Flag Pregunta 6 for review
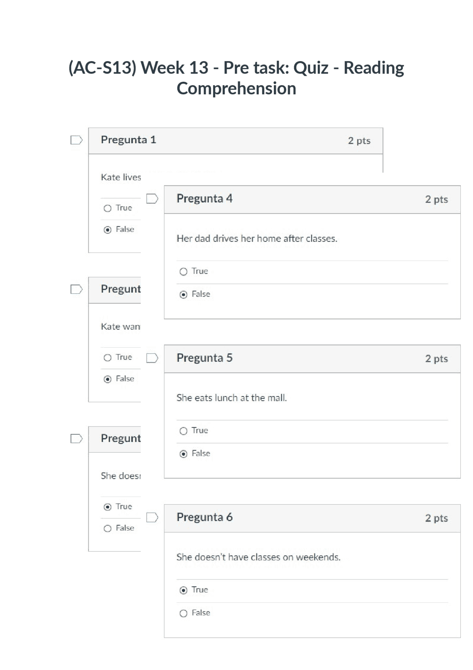 152,517
